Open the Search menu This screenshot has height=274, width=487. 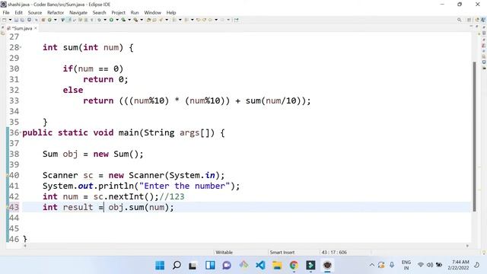[100, 12]
